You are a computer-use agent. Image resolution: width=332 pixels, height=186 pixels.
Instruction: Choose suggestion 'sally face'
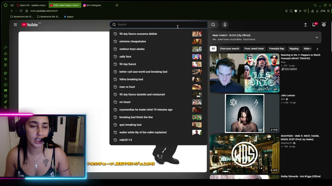tap(158, 57)
